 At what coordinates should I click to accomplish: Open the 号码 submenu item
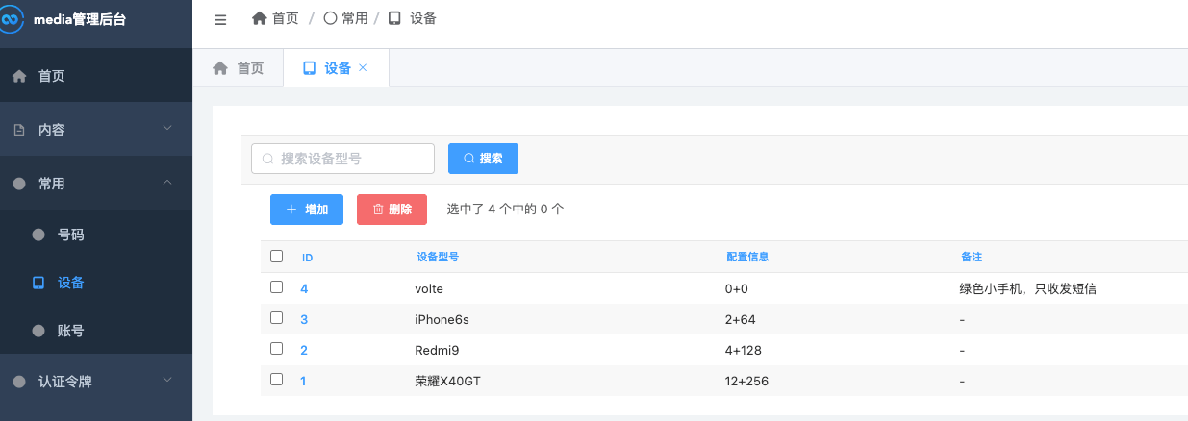[96, 234]
